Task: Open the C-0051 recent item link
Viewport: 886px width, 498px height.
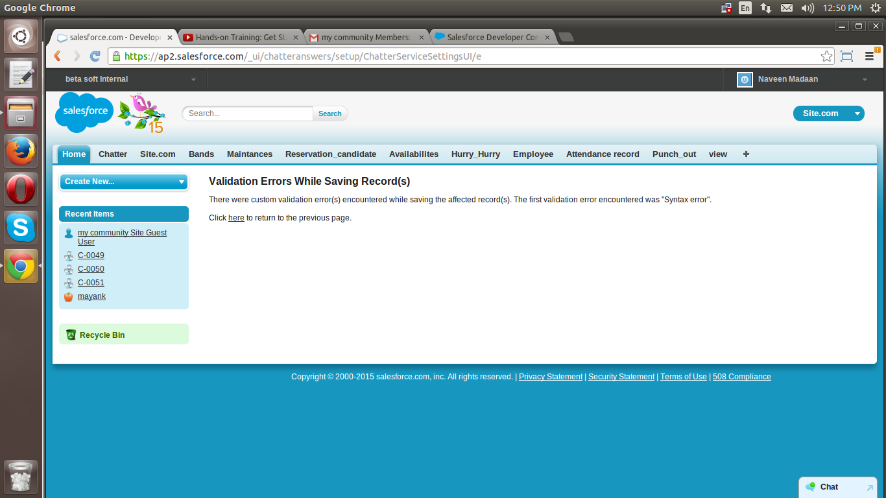Action: (x=91, y=283)
